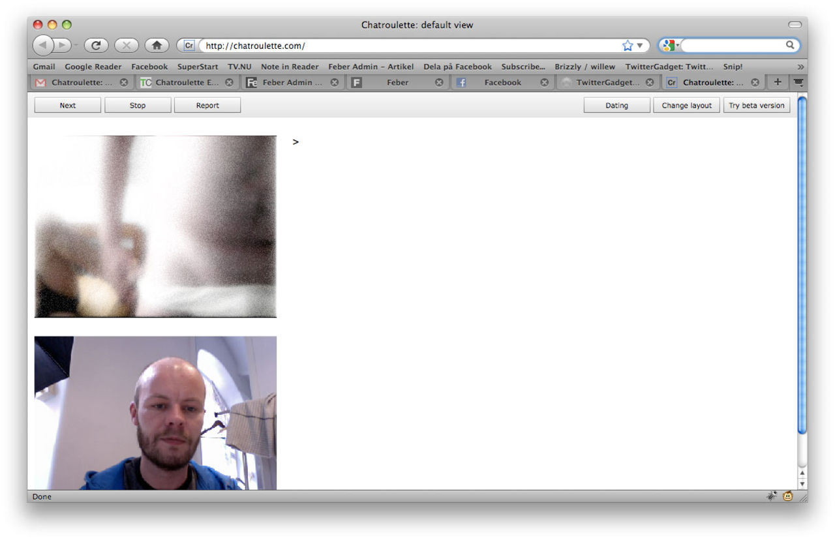Open Firebug via the bug icon in the status bar

pyautogui.click(x=772, y=496)
